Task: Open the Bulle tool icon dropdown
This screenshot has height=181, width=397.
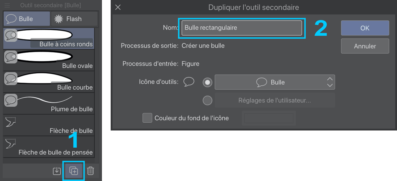Action: (275, 82)
